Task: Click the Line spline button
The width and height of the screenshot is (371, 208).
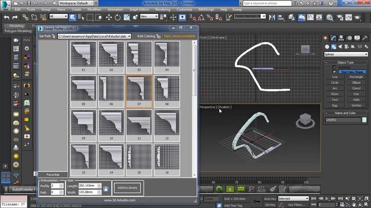Action: 334,77
